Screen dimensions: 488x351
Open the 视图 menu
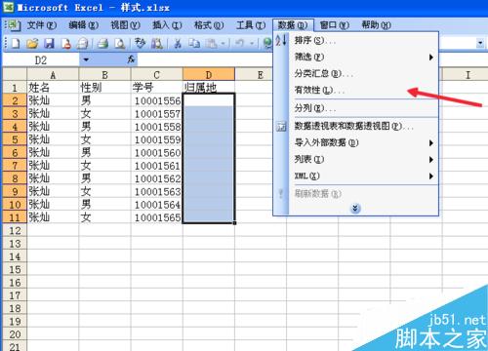pyautogui.click(x=125, y=25)
